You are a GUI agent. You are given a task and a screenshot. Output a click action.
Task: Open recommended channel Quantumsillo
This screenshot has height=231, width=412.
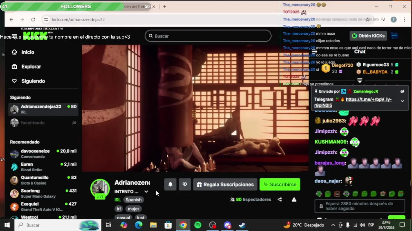(x=43, y=180)
